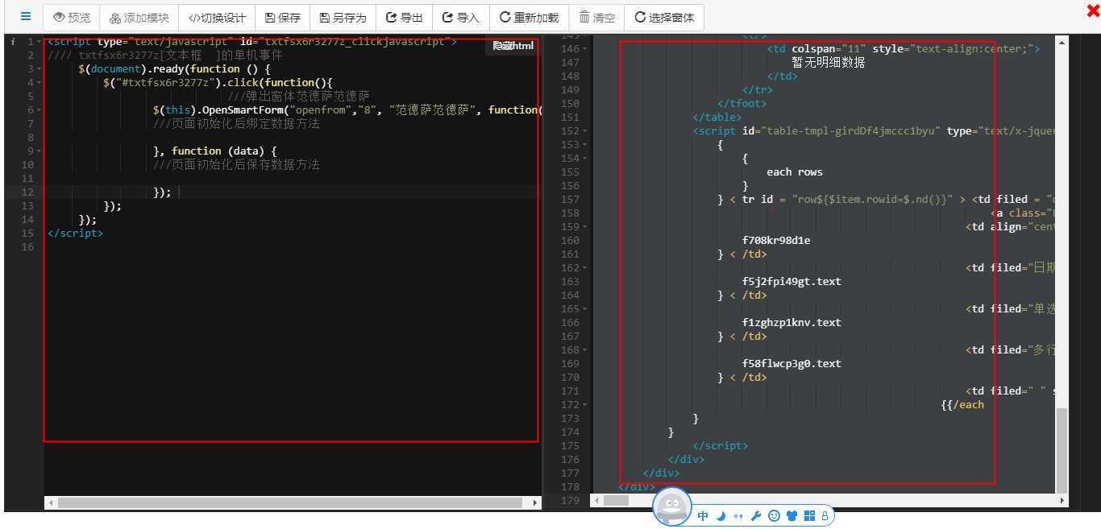Collapse the fold arrow at left line 3
Image resolution: width=1101 pixels, height=529 pixels.
[x=39, y=69]
